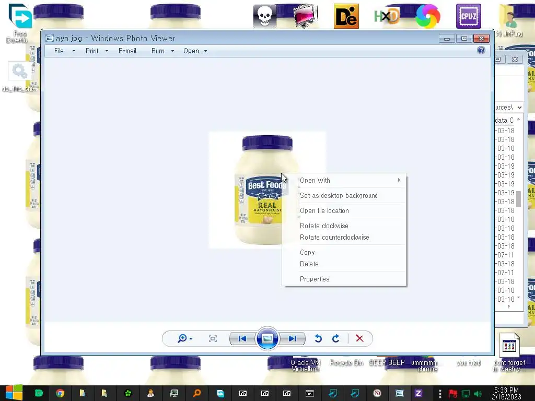Open the Recycle Bin desktop shortcut
This screenshot has width=535, height=401.
click(x=346, y=362)
